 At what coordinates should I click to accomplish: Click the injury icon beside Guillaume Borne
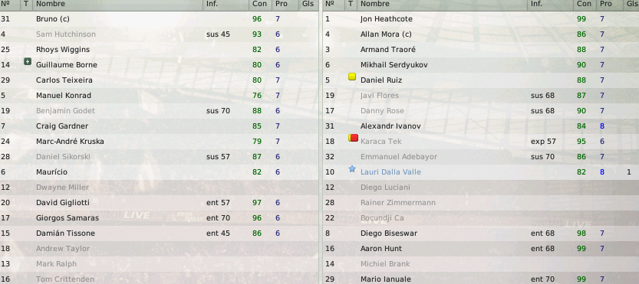pyautogui.click(x=28, y=61)
